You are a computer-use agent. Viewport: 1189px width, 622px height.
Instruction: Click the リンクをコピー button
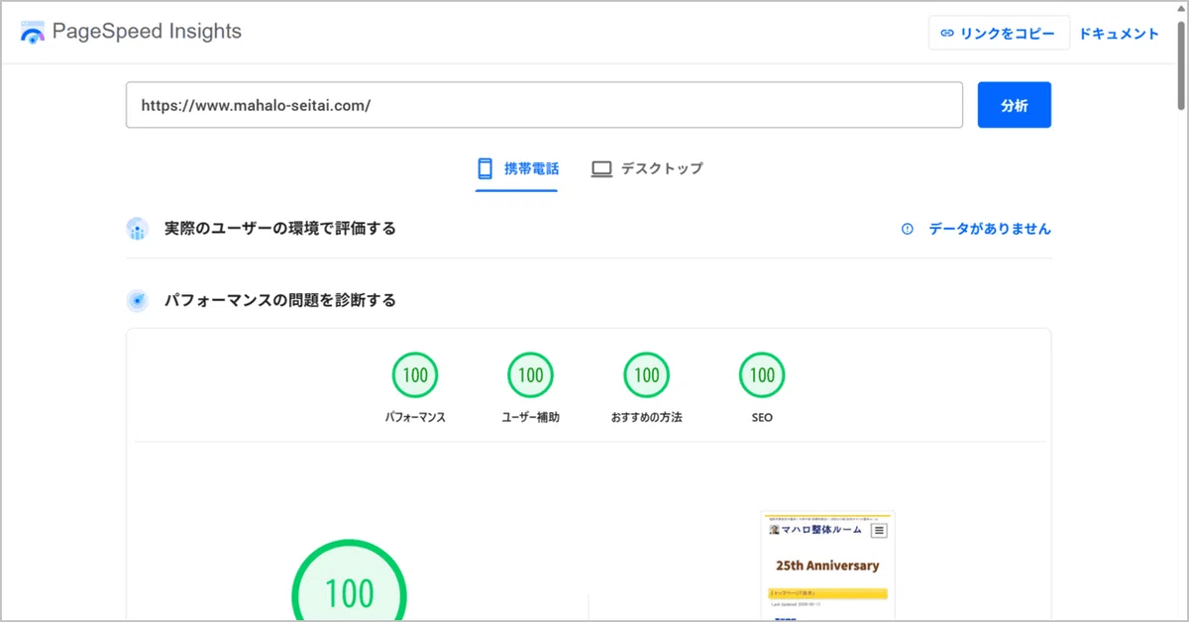[999, 33]
